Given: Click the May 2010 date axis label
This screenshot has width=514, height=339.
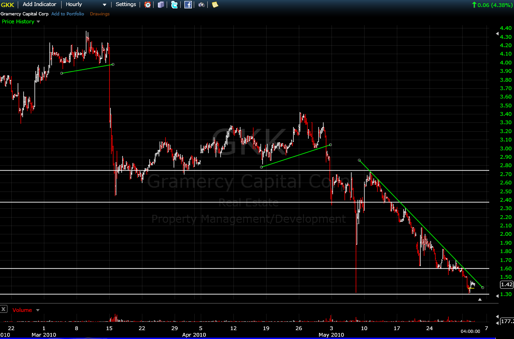Looking at the screenshot, I should point(331,335).
